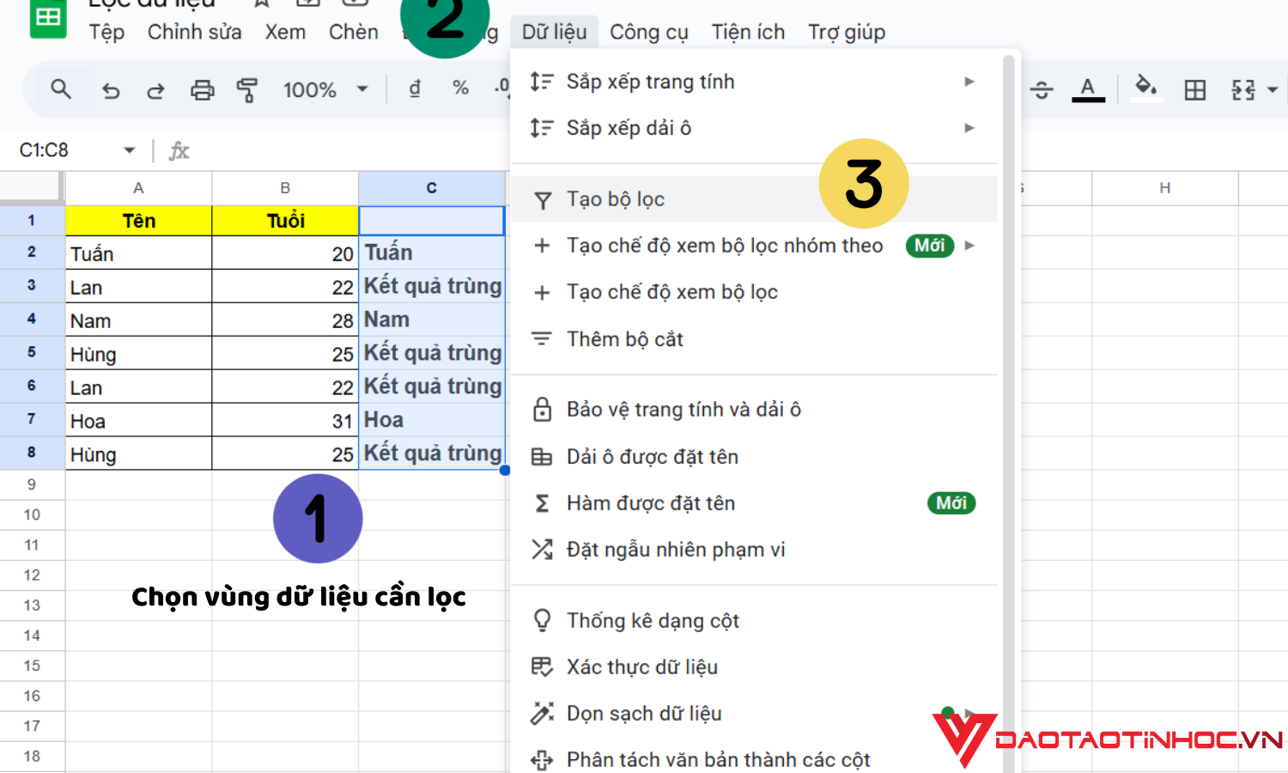This screenshot has width=1288, height=773.
Task: Format selection as percent
Action: click(x=459, y=88)
